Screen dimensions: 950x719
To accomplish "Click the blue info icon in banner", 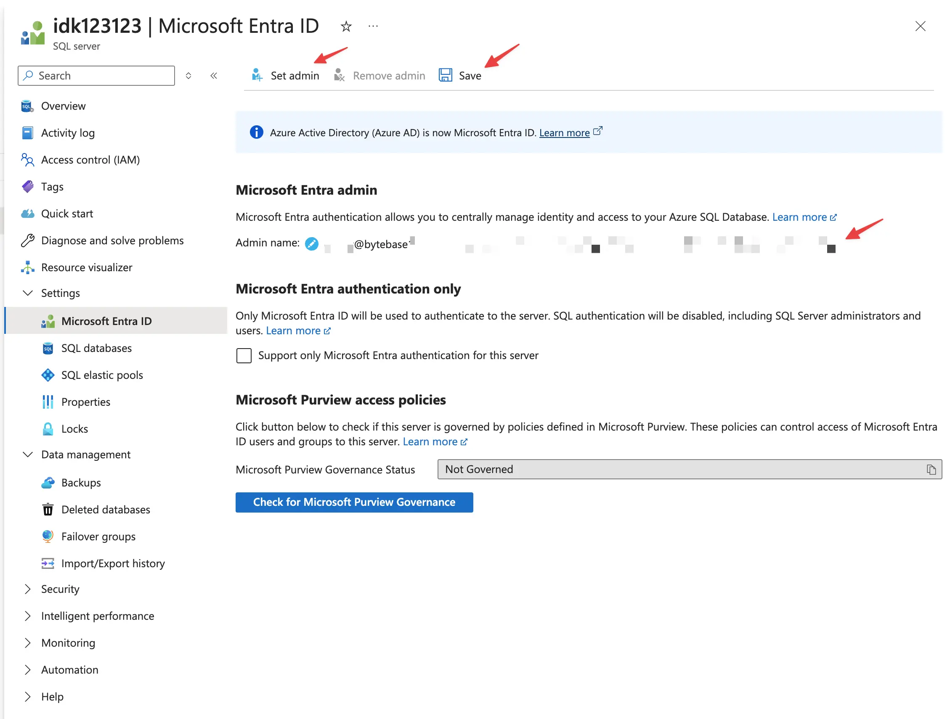I will pyautogui.click(x=256, y=132).
